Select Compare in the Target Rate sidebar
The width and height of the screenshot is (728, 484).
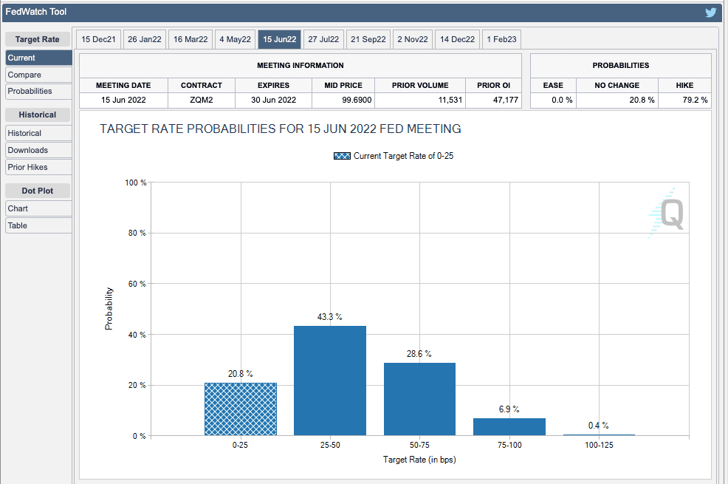[38, 75]
